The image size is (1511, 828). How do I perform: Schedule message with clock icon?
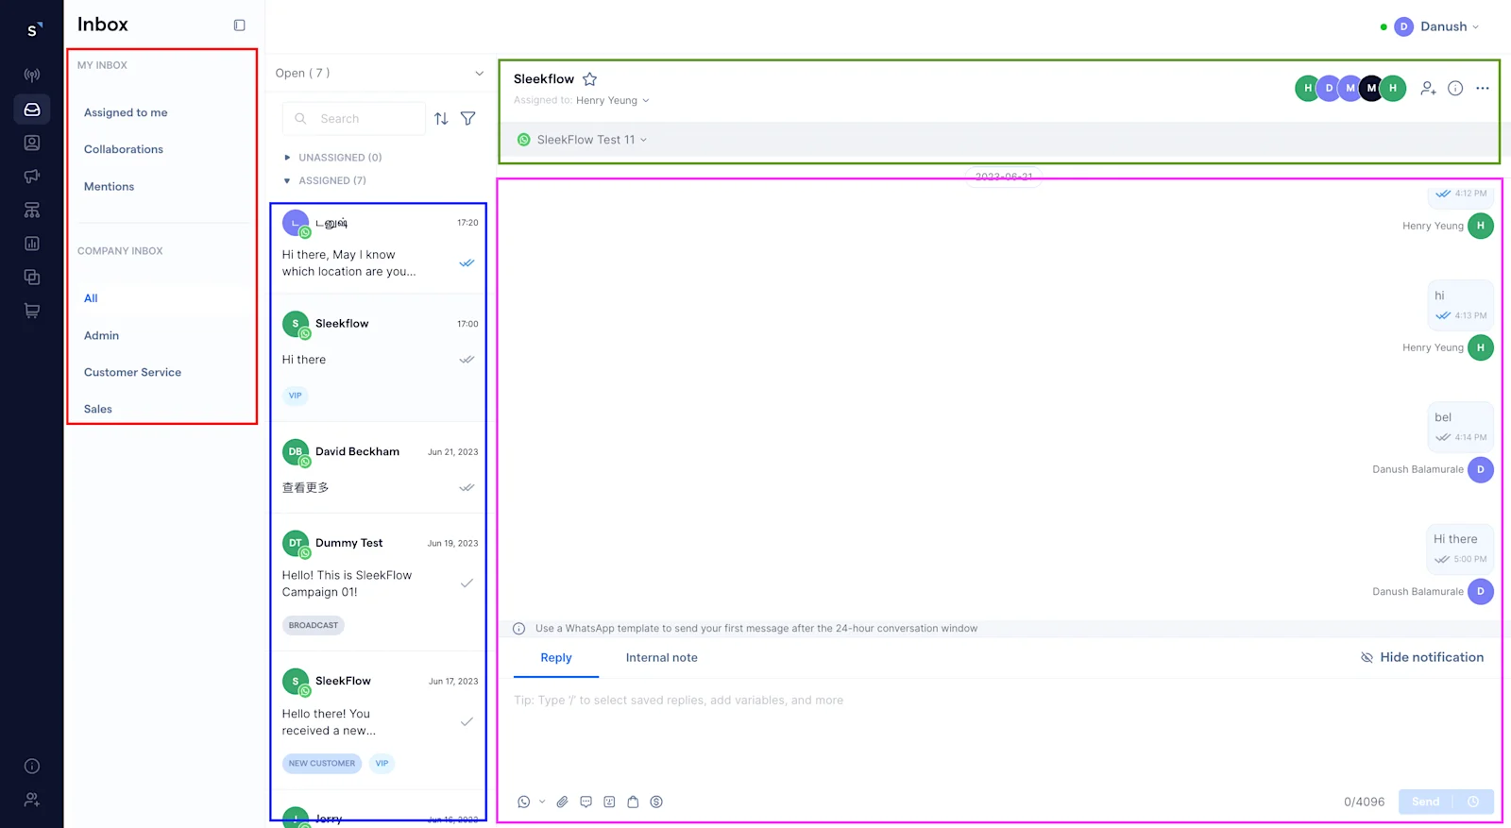[1473, 802]
